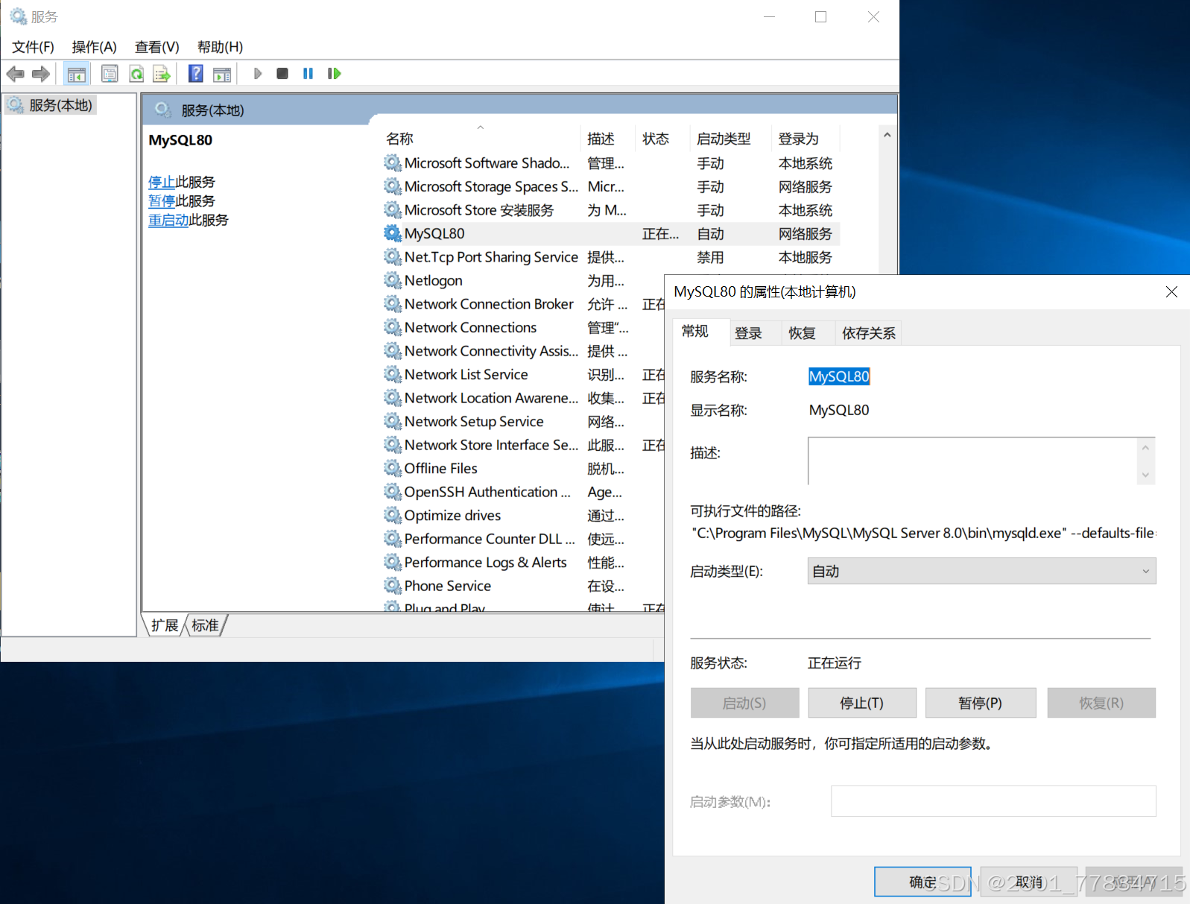Switch to the 标准 view tab
This screenshot has width=1190, height=904.
tap(205, 625)
